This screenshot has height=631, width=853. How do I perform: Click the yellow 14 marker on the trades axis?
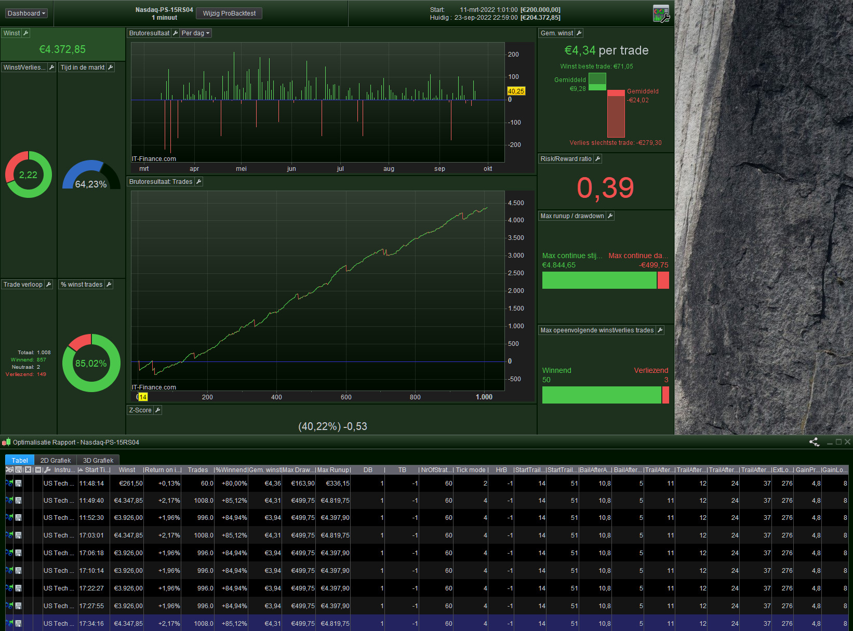(143, 397)
